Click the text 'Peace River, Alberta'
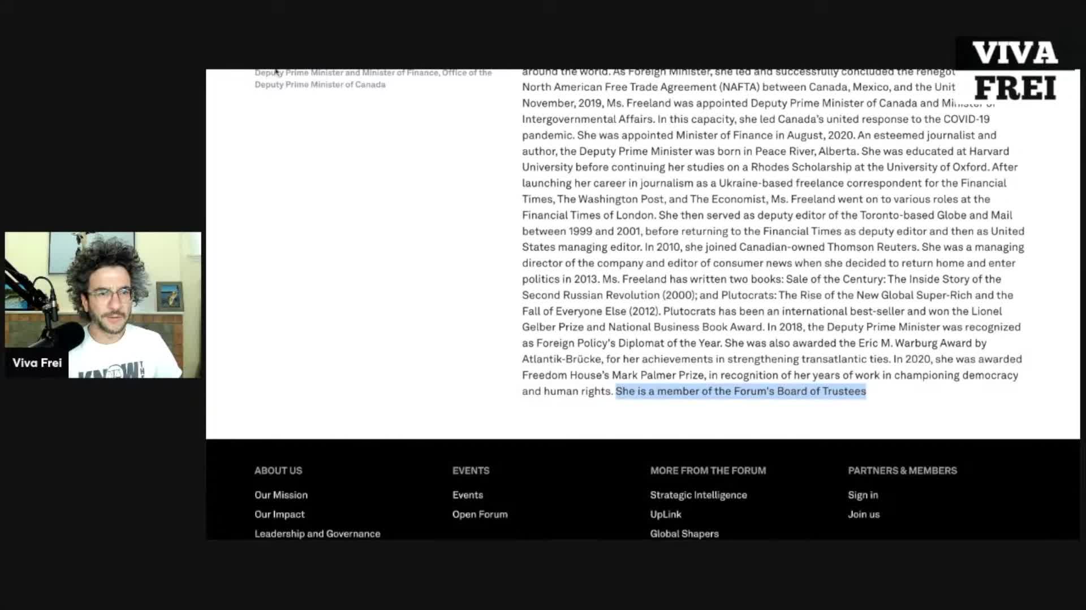Screen dimensions: 1086x610 click(x=806, y=151)
